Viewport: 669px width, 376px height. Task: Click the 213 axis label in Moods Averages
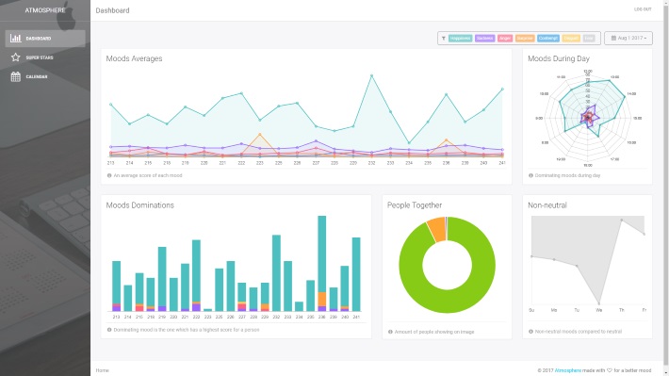coord(110,163)
